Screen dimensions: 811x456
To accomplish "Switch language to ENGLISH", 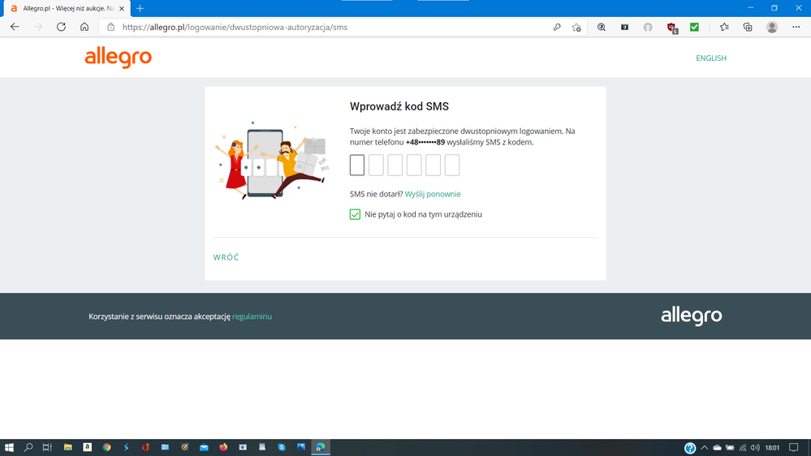I will [710, 58].
